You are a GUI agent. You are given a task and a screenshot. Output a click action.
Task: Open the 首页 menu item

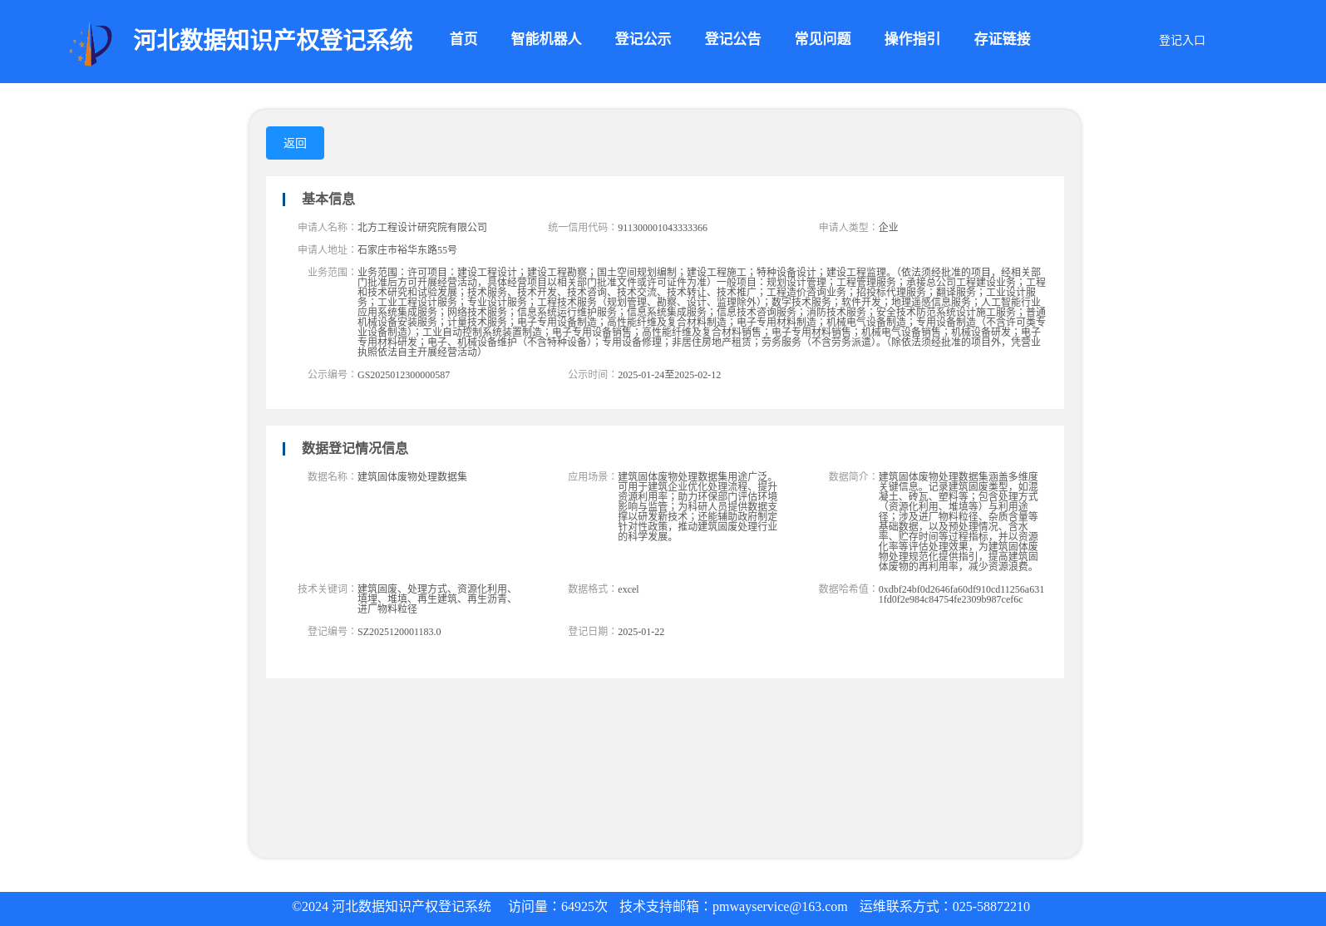(x=463, y=39)
